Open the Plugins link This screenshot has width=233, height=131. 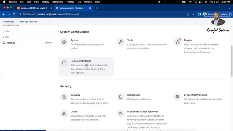coord(188,40)
